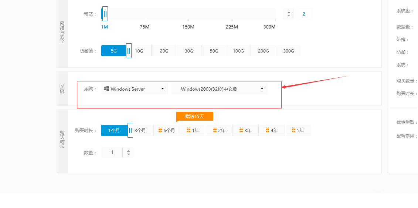
Task: Select the 100G defense option
Action: (238, 51)
